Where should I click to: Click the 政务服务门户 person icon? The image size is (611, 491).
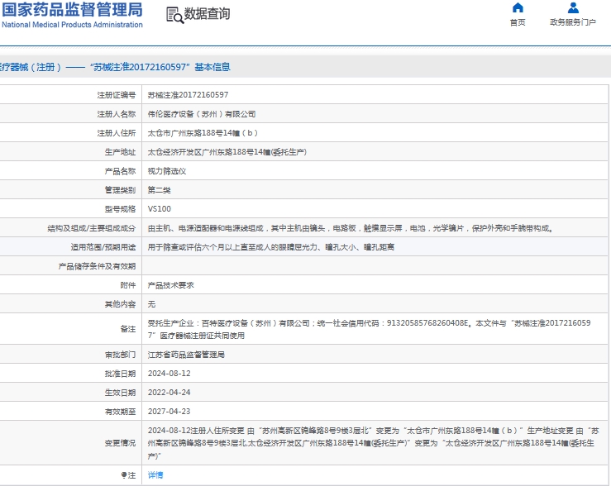point(573,8)
